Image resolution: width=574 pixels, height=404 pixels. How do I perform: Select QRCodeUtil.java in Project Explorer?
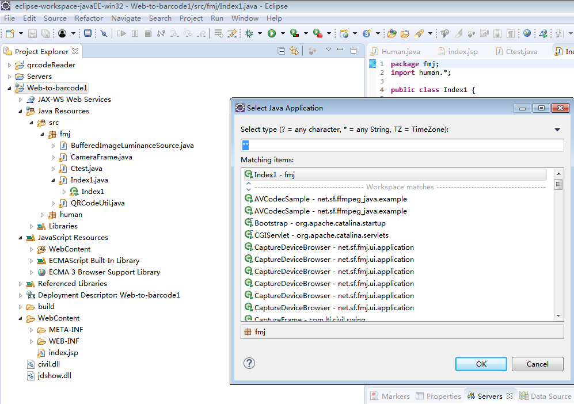click(97, 203)
